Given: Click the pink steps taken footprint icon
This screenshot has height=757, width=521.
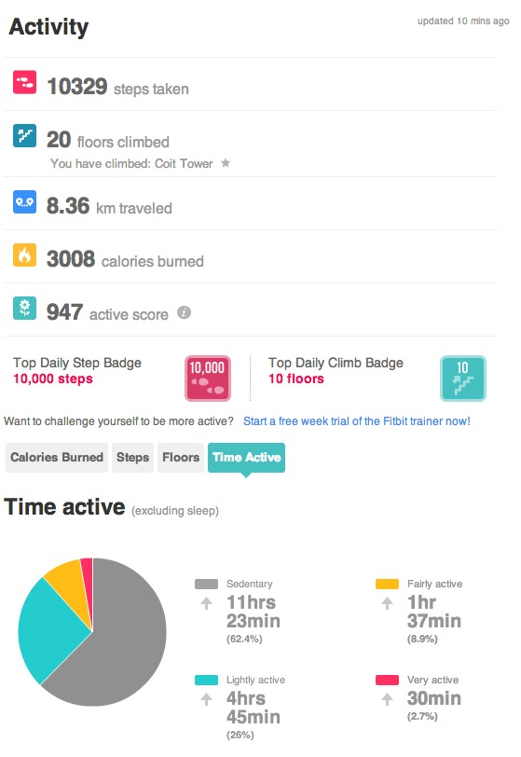Looking at the screenshot, I should click(x=24, y=82).
